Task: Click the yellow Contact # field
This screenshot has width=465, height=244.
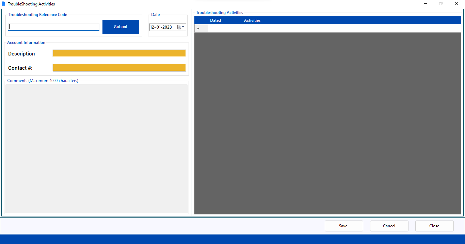Action: pyautogui.click(x=119, y=68)
